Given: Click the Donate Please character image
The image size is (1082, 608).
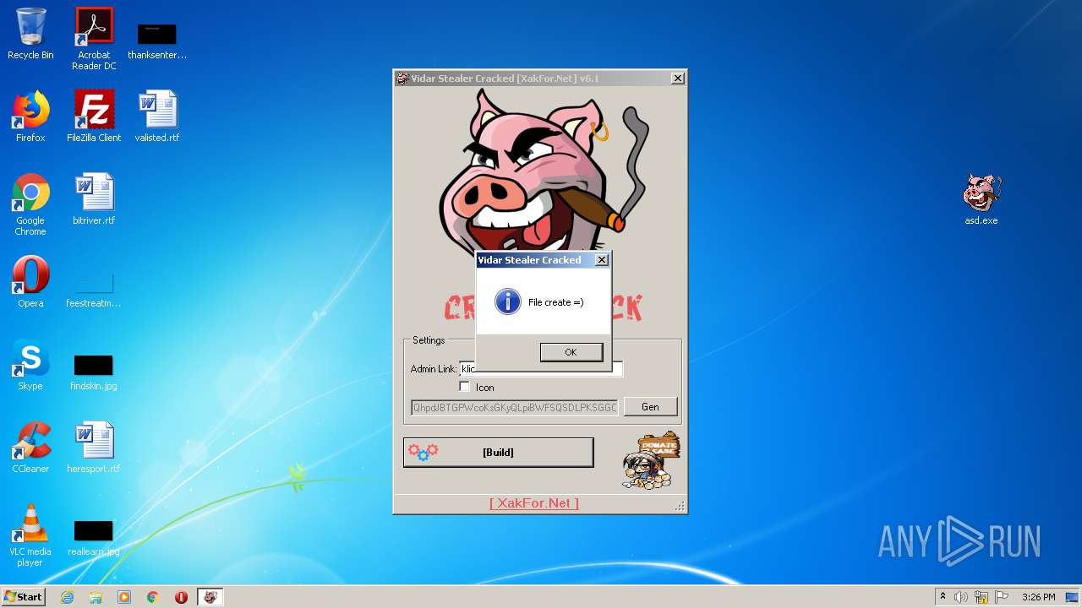Looking at the screenshot, I should tap(650, 461).
